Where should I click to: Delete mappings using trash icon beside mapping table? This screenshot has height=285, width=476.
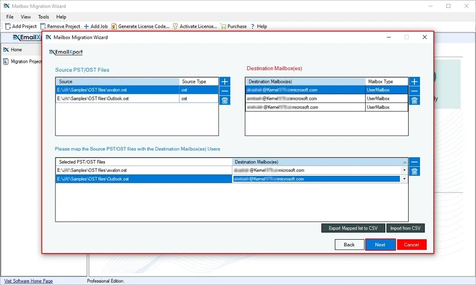414,171
